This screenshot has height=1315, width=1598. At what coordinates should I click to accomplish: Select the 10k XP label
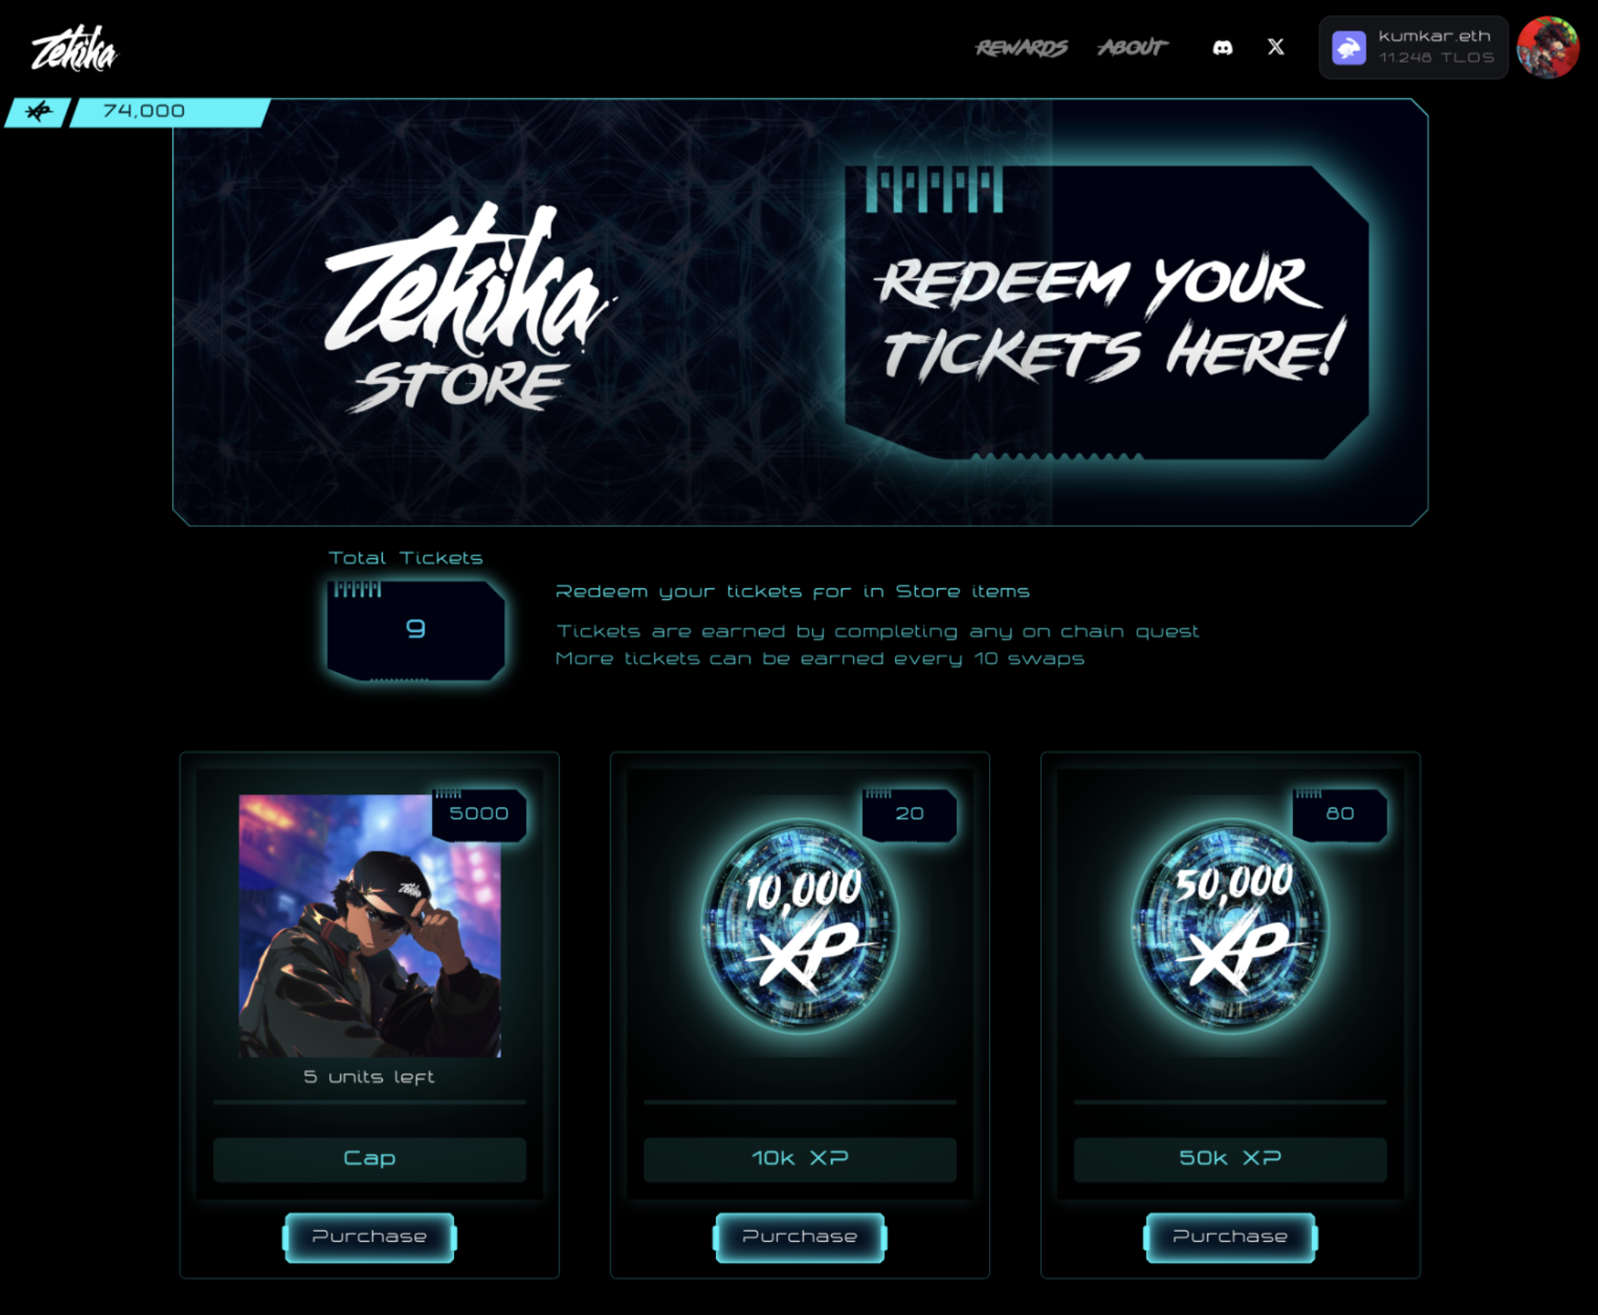(800, 1159)
